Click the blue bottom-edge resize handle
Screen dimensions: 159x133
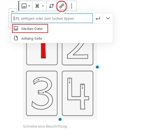click(60, 119)
